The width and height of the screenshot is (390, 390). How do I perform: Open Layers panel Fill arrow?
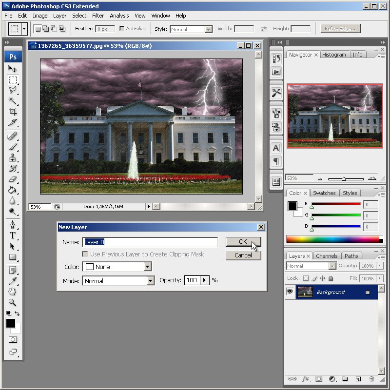(x=380, y=278)
